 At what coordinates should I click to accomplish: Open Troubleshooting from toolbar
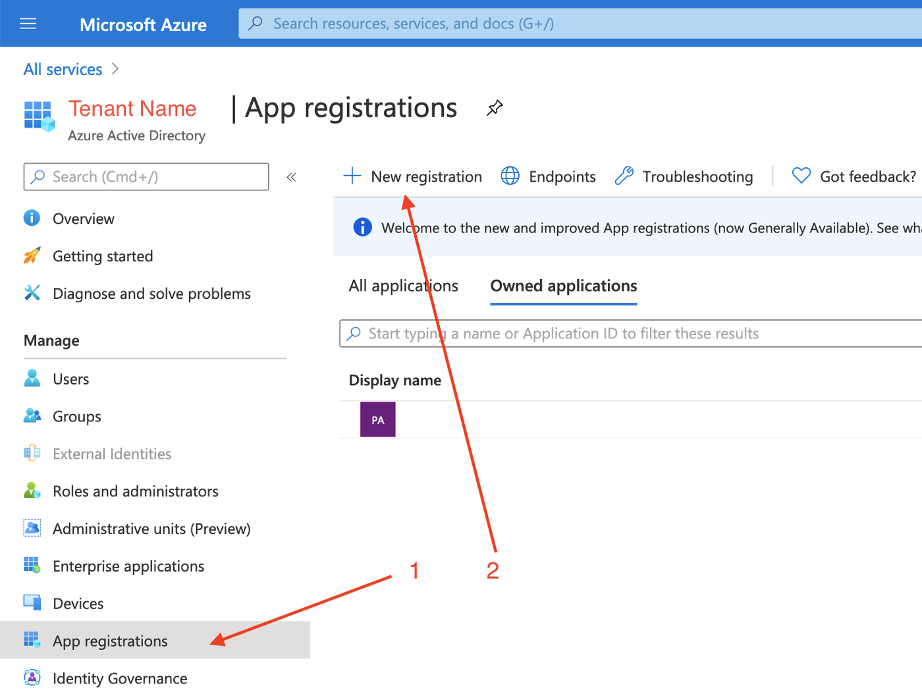[x=698, y=177]
